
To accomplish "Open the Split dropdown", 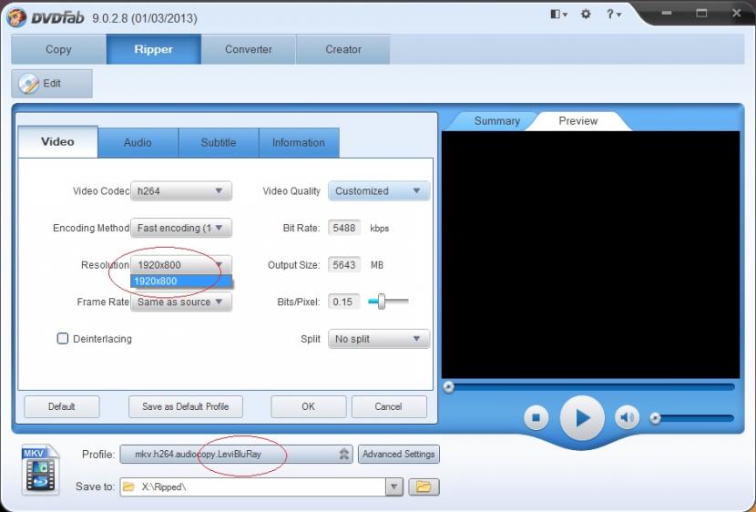I will click(378, 339).
